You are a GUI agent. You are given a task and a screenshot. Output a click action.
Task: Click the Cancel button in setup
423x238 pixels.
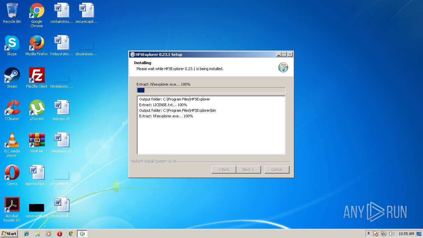click(x=277, y=170)
